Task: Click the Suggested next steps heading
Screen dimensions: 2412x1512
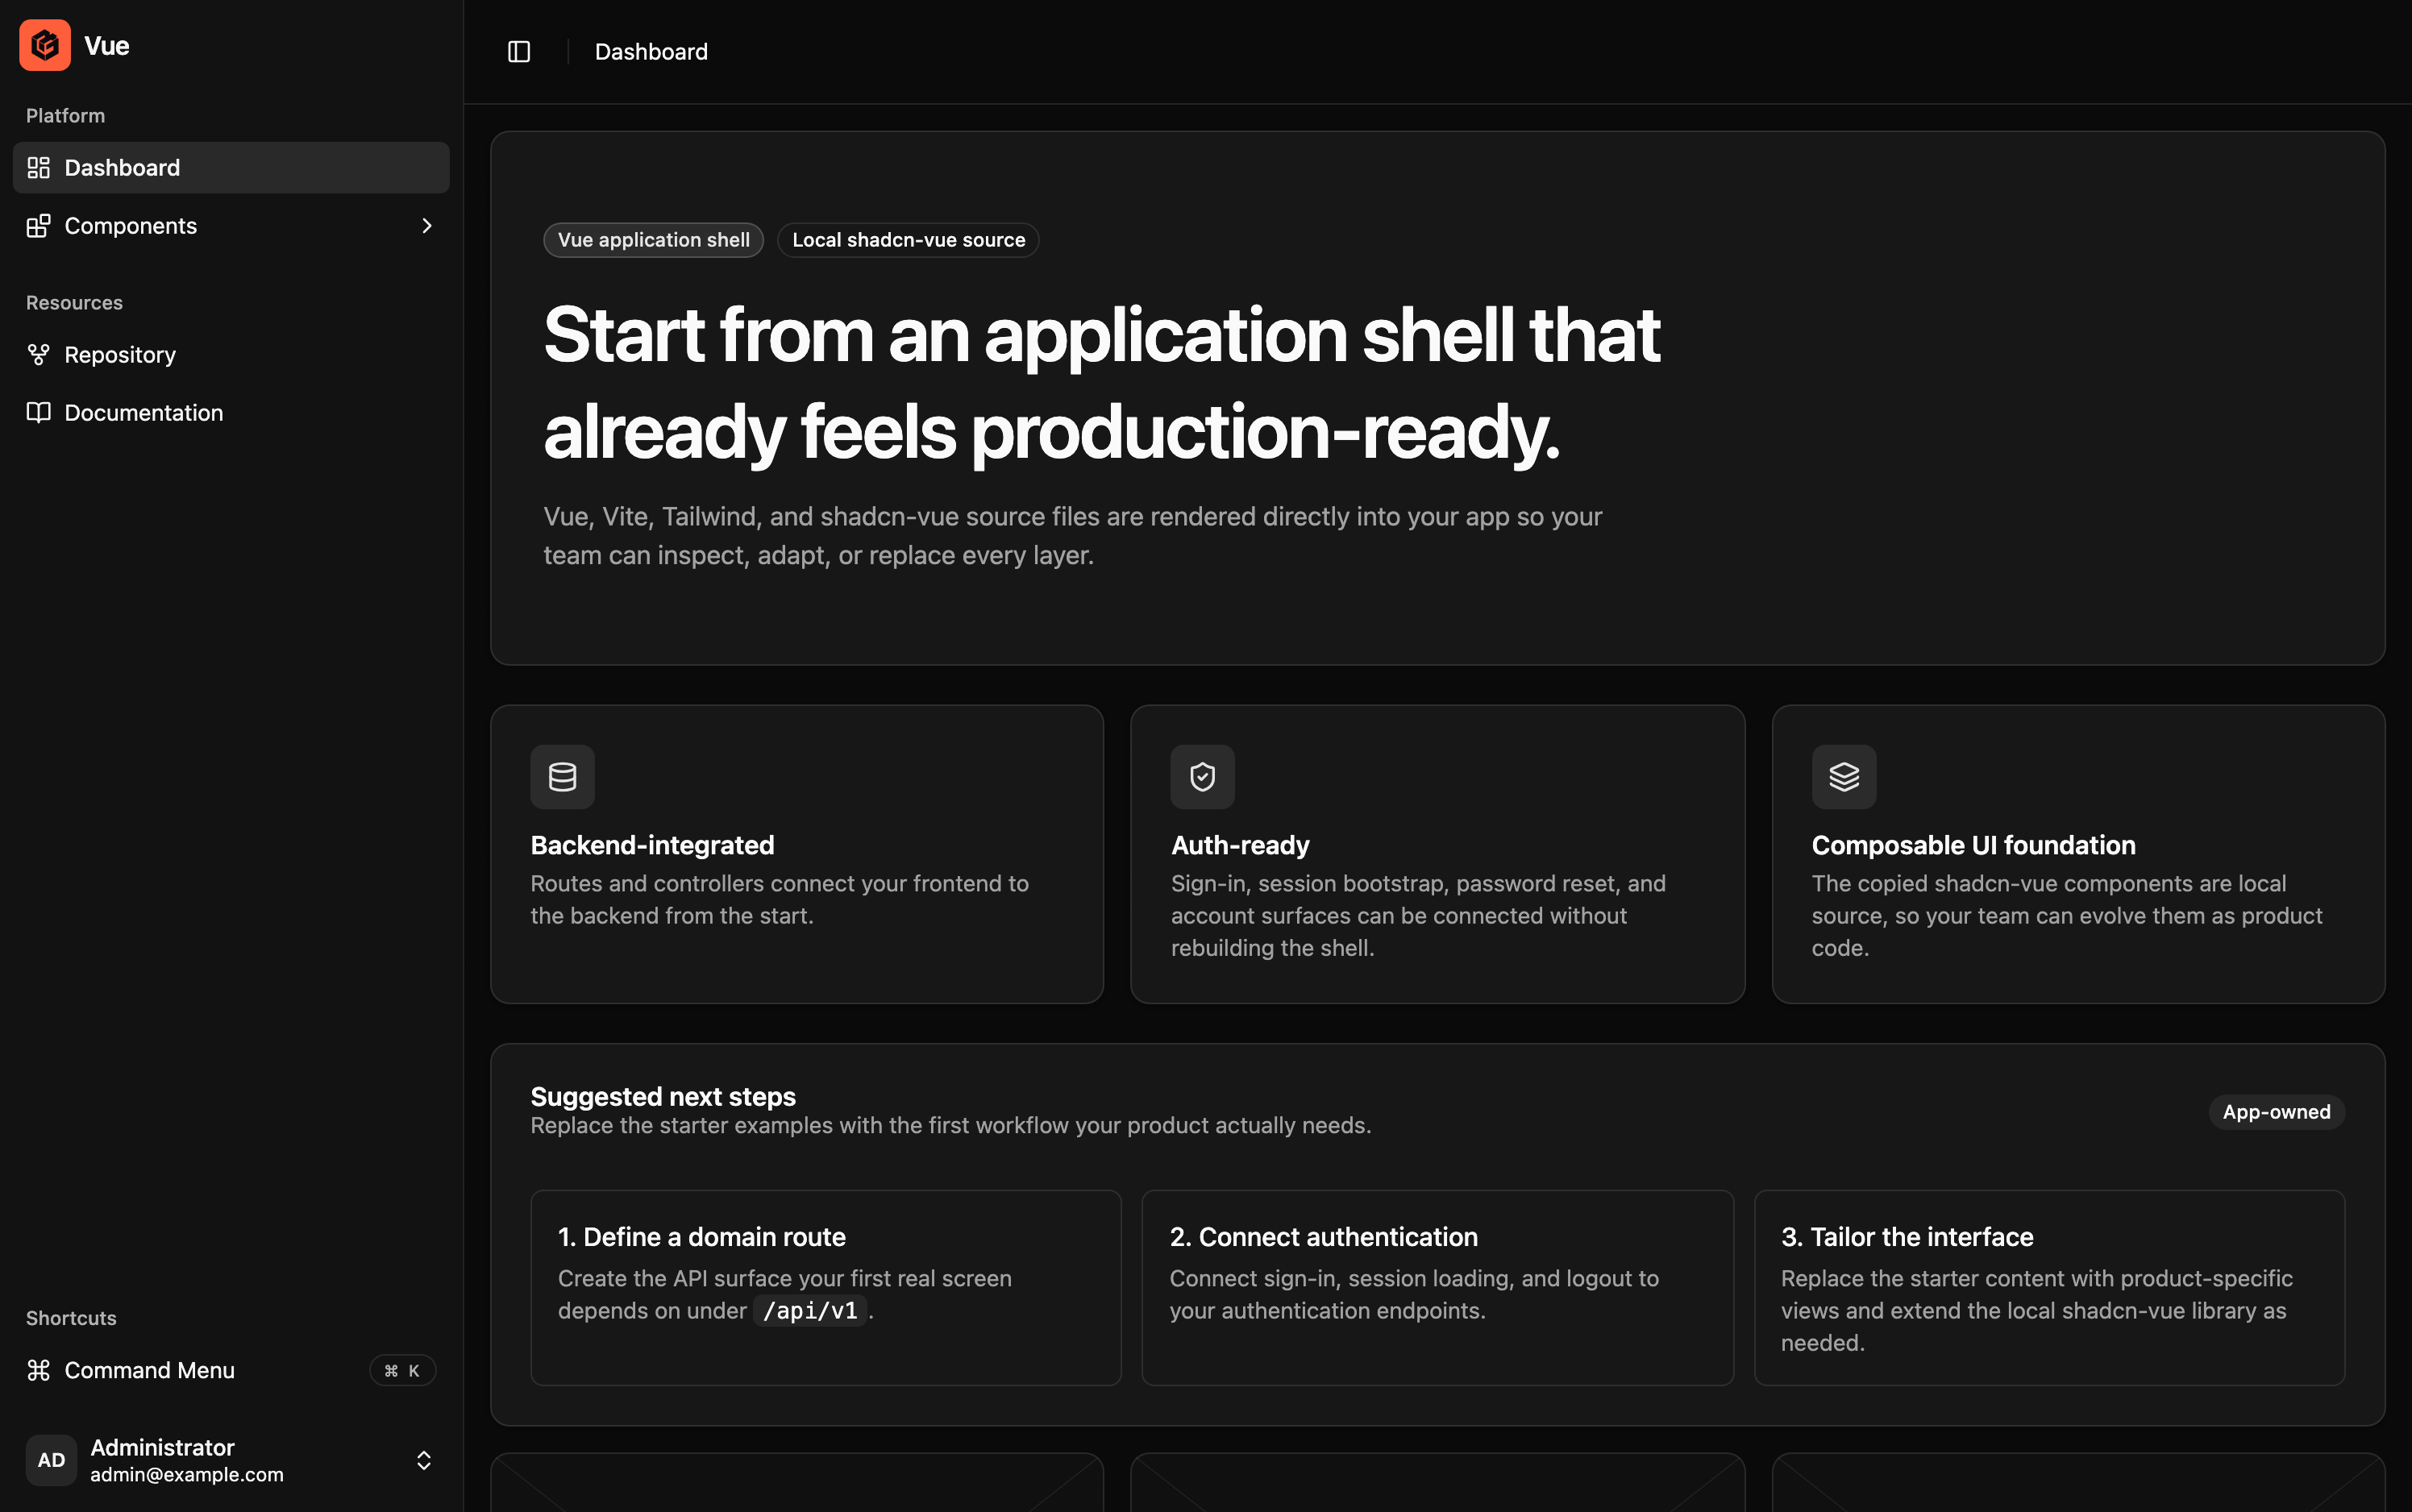Action: click(x=663, y=1096)
